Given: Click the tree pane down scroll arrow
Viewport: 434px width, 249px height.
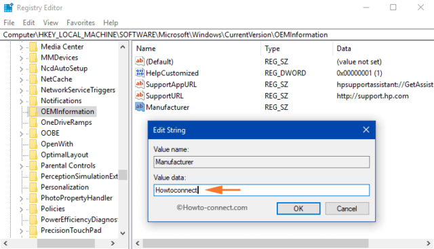Looking at the screenshot, I should pos(123,233).
